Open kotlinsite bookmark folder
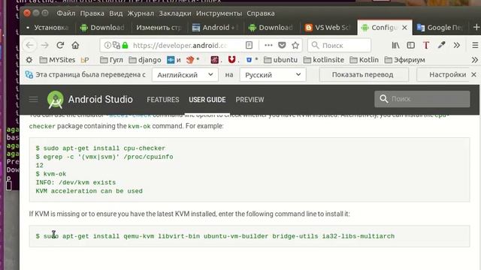This screenshot has width=481, height=270. [x=324, y=60]
